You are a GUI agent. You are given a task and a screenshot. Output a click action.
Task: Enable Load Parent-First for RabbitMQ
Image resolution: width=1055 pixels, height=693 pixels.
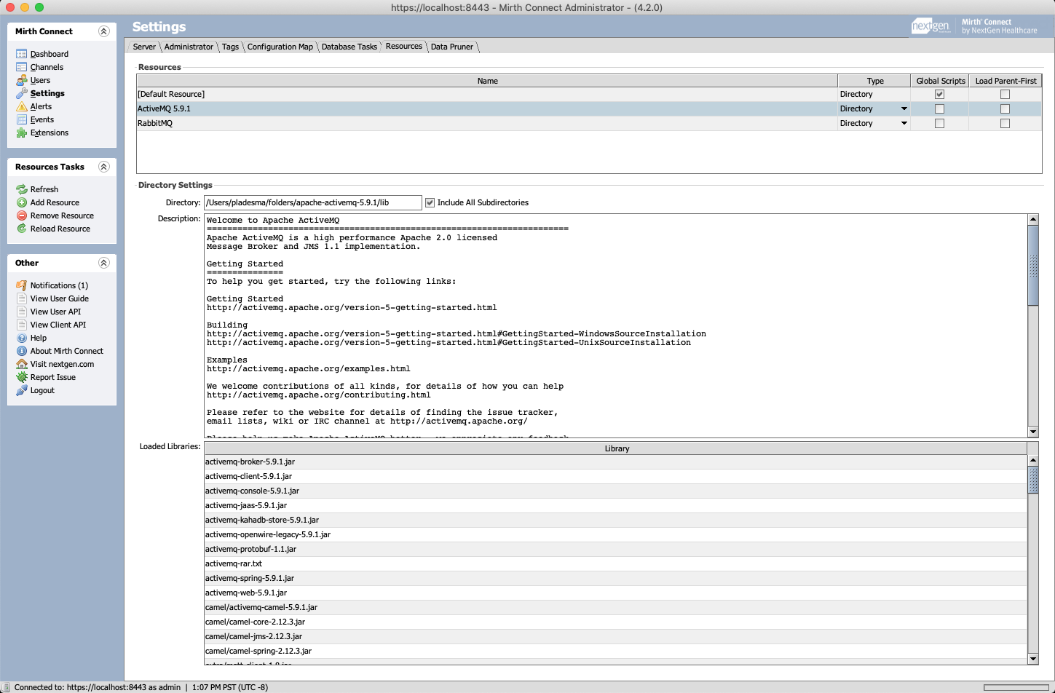[x=1005, y=123]
